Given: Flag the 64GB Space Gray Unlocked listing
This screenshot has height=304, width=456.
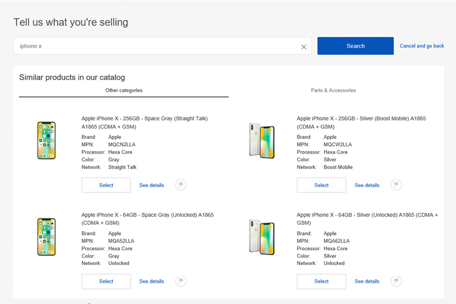Looking at the screenshot, I should (181, 281).
